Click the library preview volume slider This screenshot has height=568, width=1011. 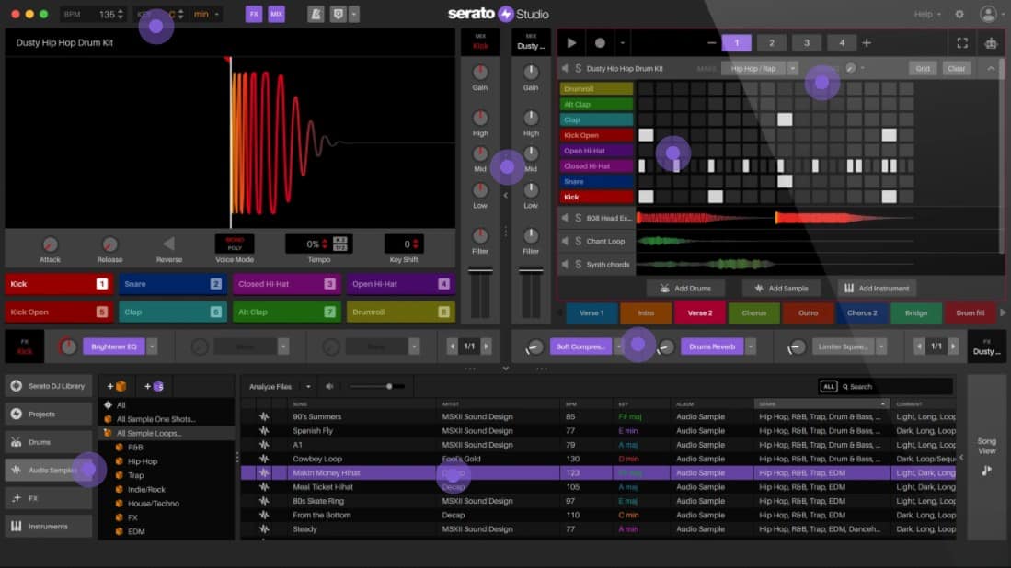[x=377, y=387]
